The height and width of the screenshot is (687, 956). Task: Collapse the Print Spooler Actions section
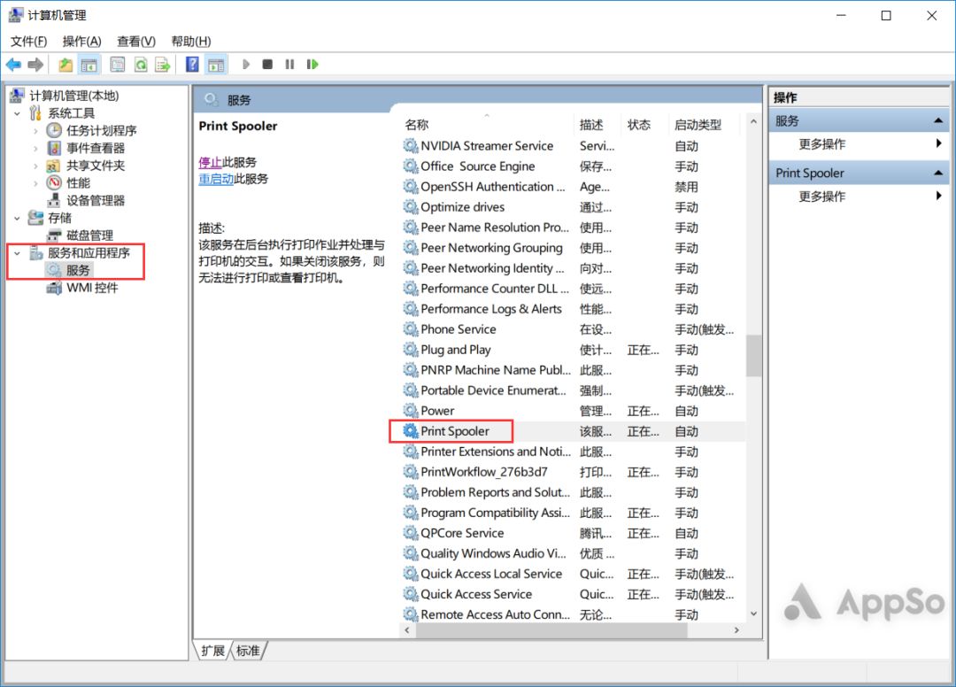[938, 174]
